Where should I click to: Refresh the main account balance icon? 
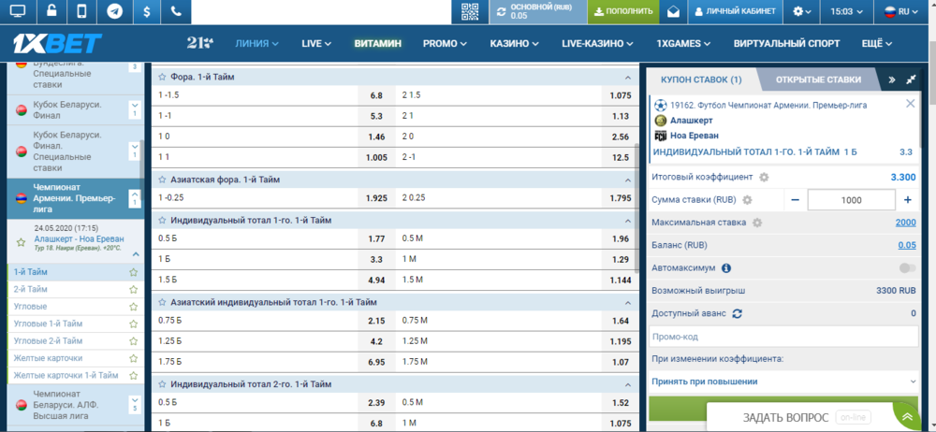[501, 11]
